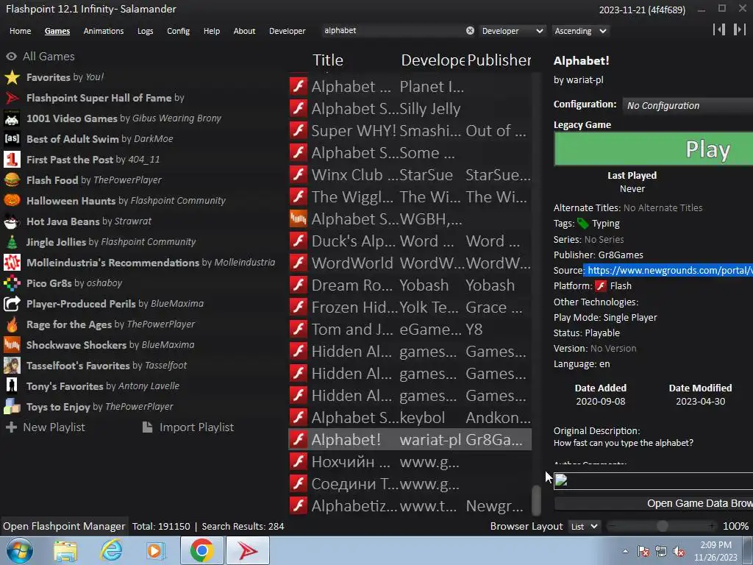This screenshot has width=753, height=565.
Task: Click Open Game Data Browser button
Action: coord(654,503)
